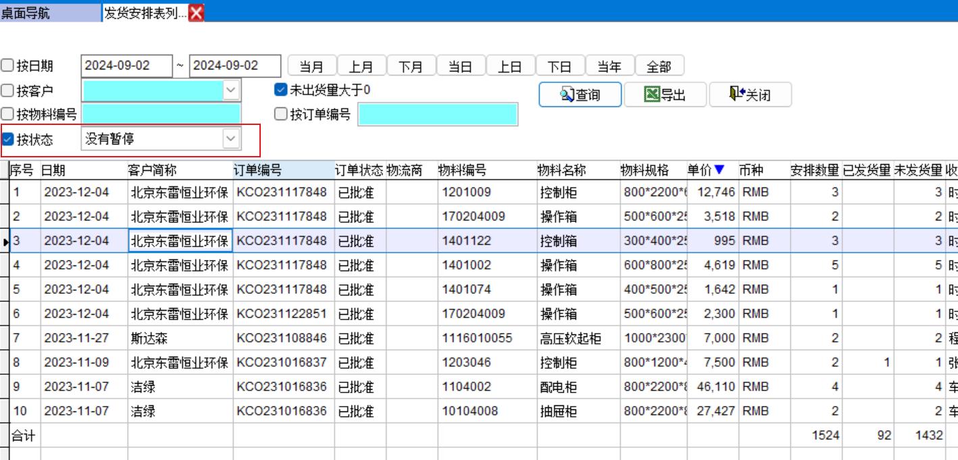This screenshot has height=460, width=958.
Task: Click the start date field 2024-09-02
Action: tap(126, 66)
